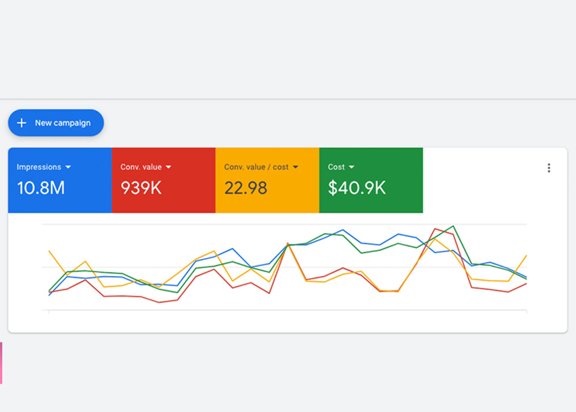Image resolution: width=576 pixels, height=412 pixels.
Task: Click the New campaign button
Action: click(56, 123)
